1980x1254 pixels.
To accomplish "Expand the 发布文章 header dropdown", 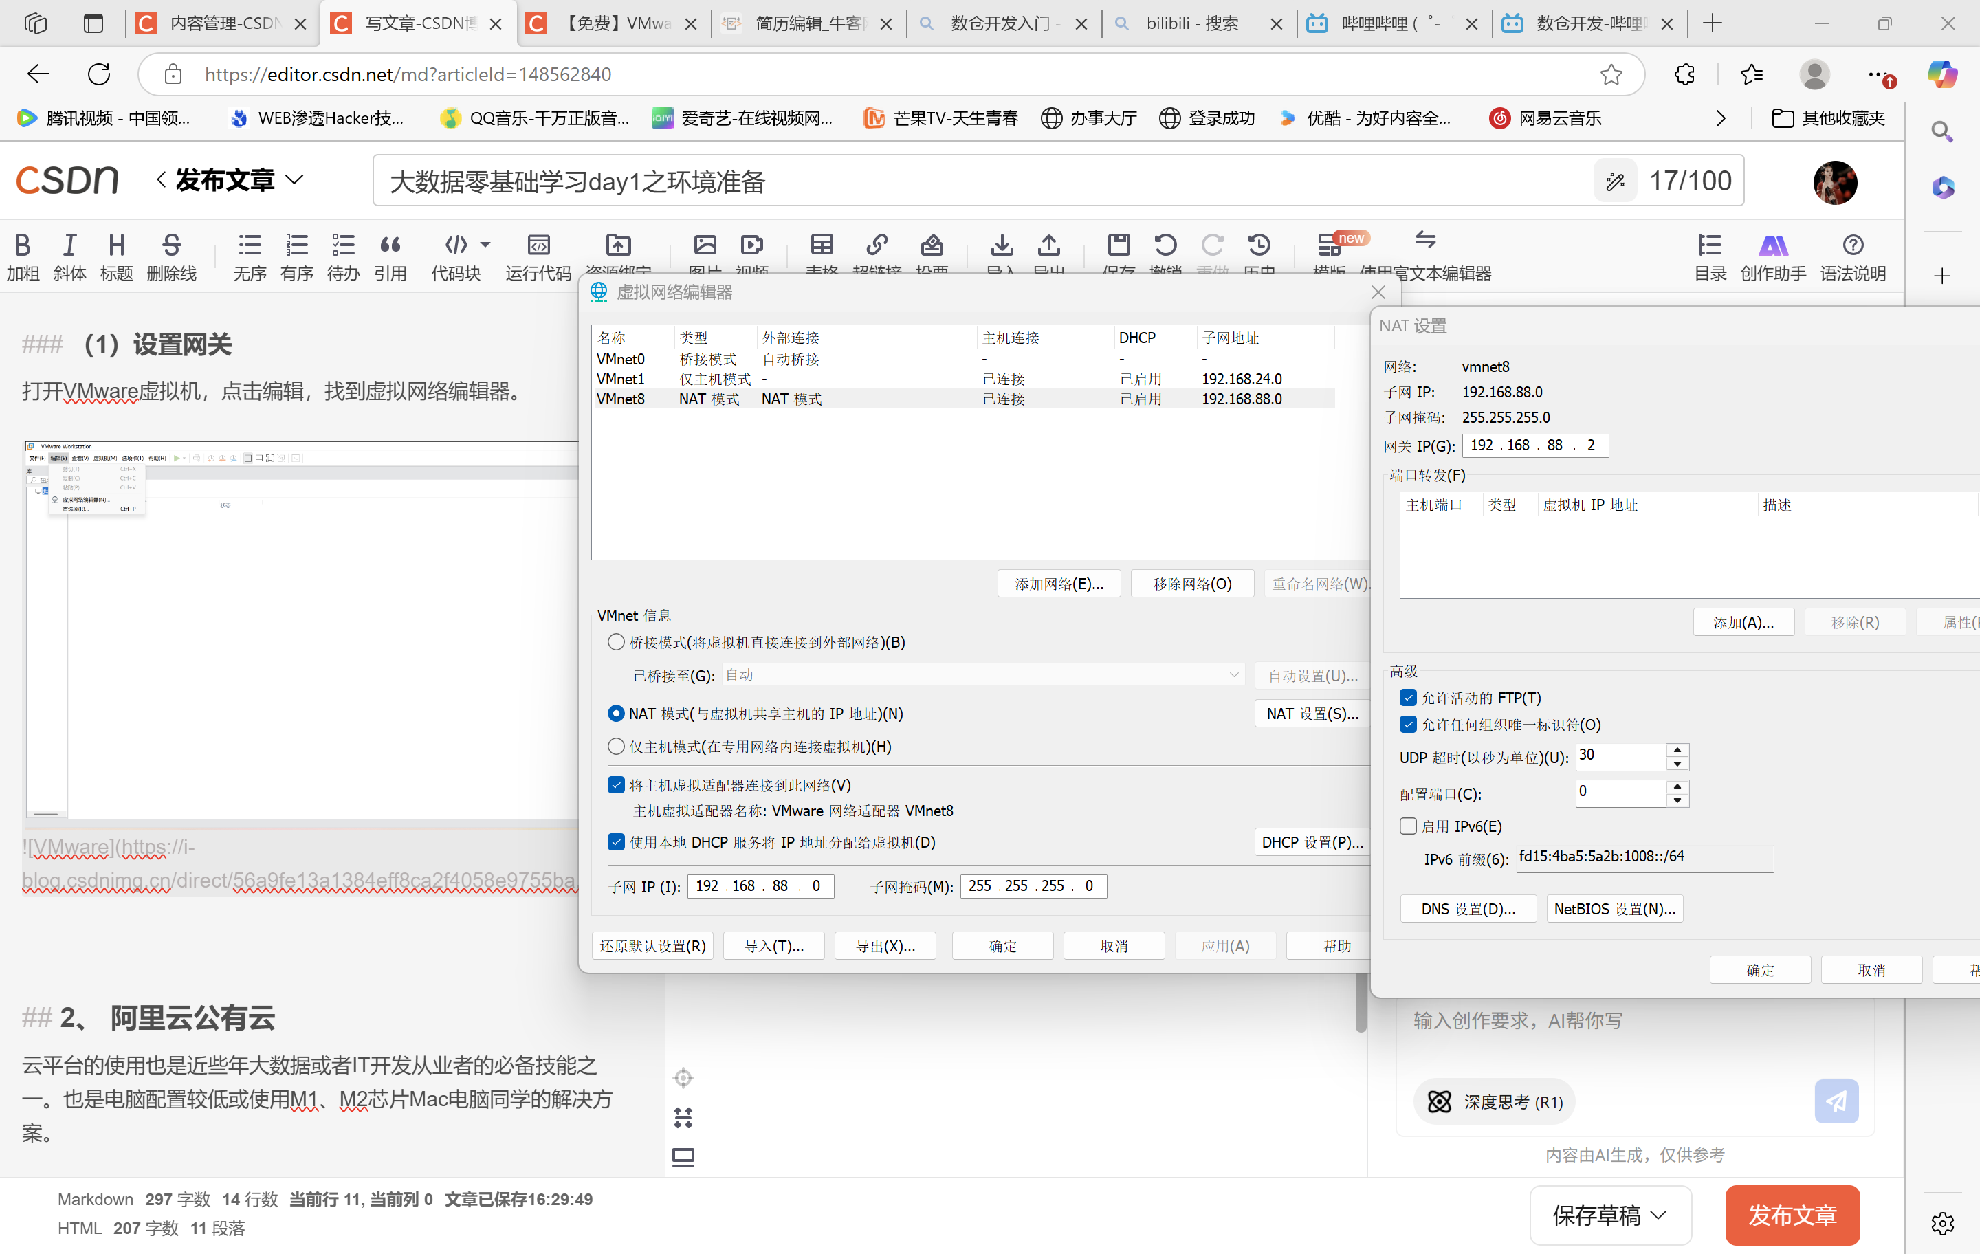I will 294,179.
